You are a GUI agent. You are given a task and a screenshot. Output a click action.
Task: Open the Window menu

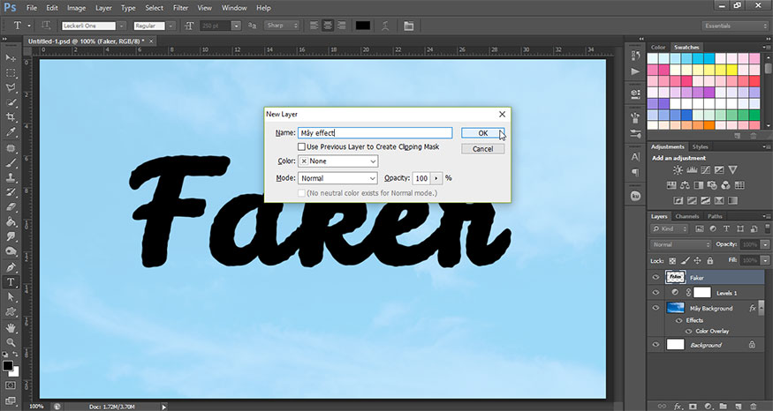pyautogui.click(x=234, y=8)
